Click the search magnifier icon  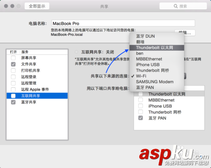176,6
